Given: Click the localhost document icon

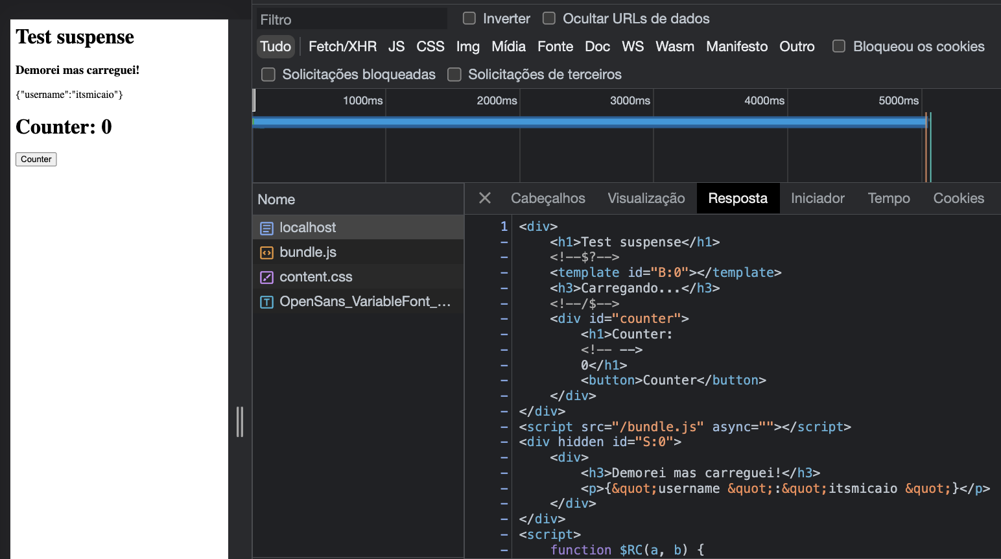Looking at the screenshot, I should click(266, 228).
